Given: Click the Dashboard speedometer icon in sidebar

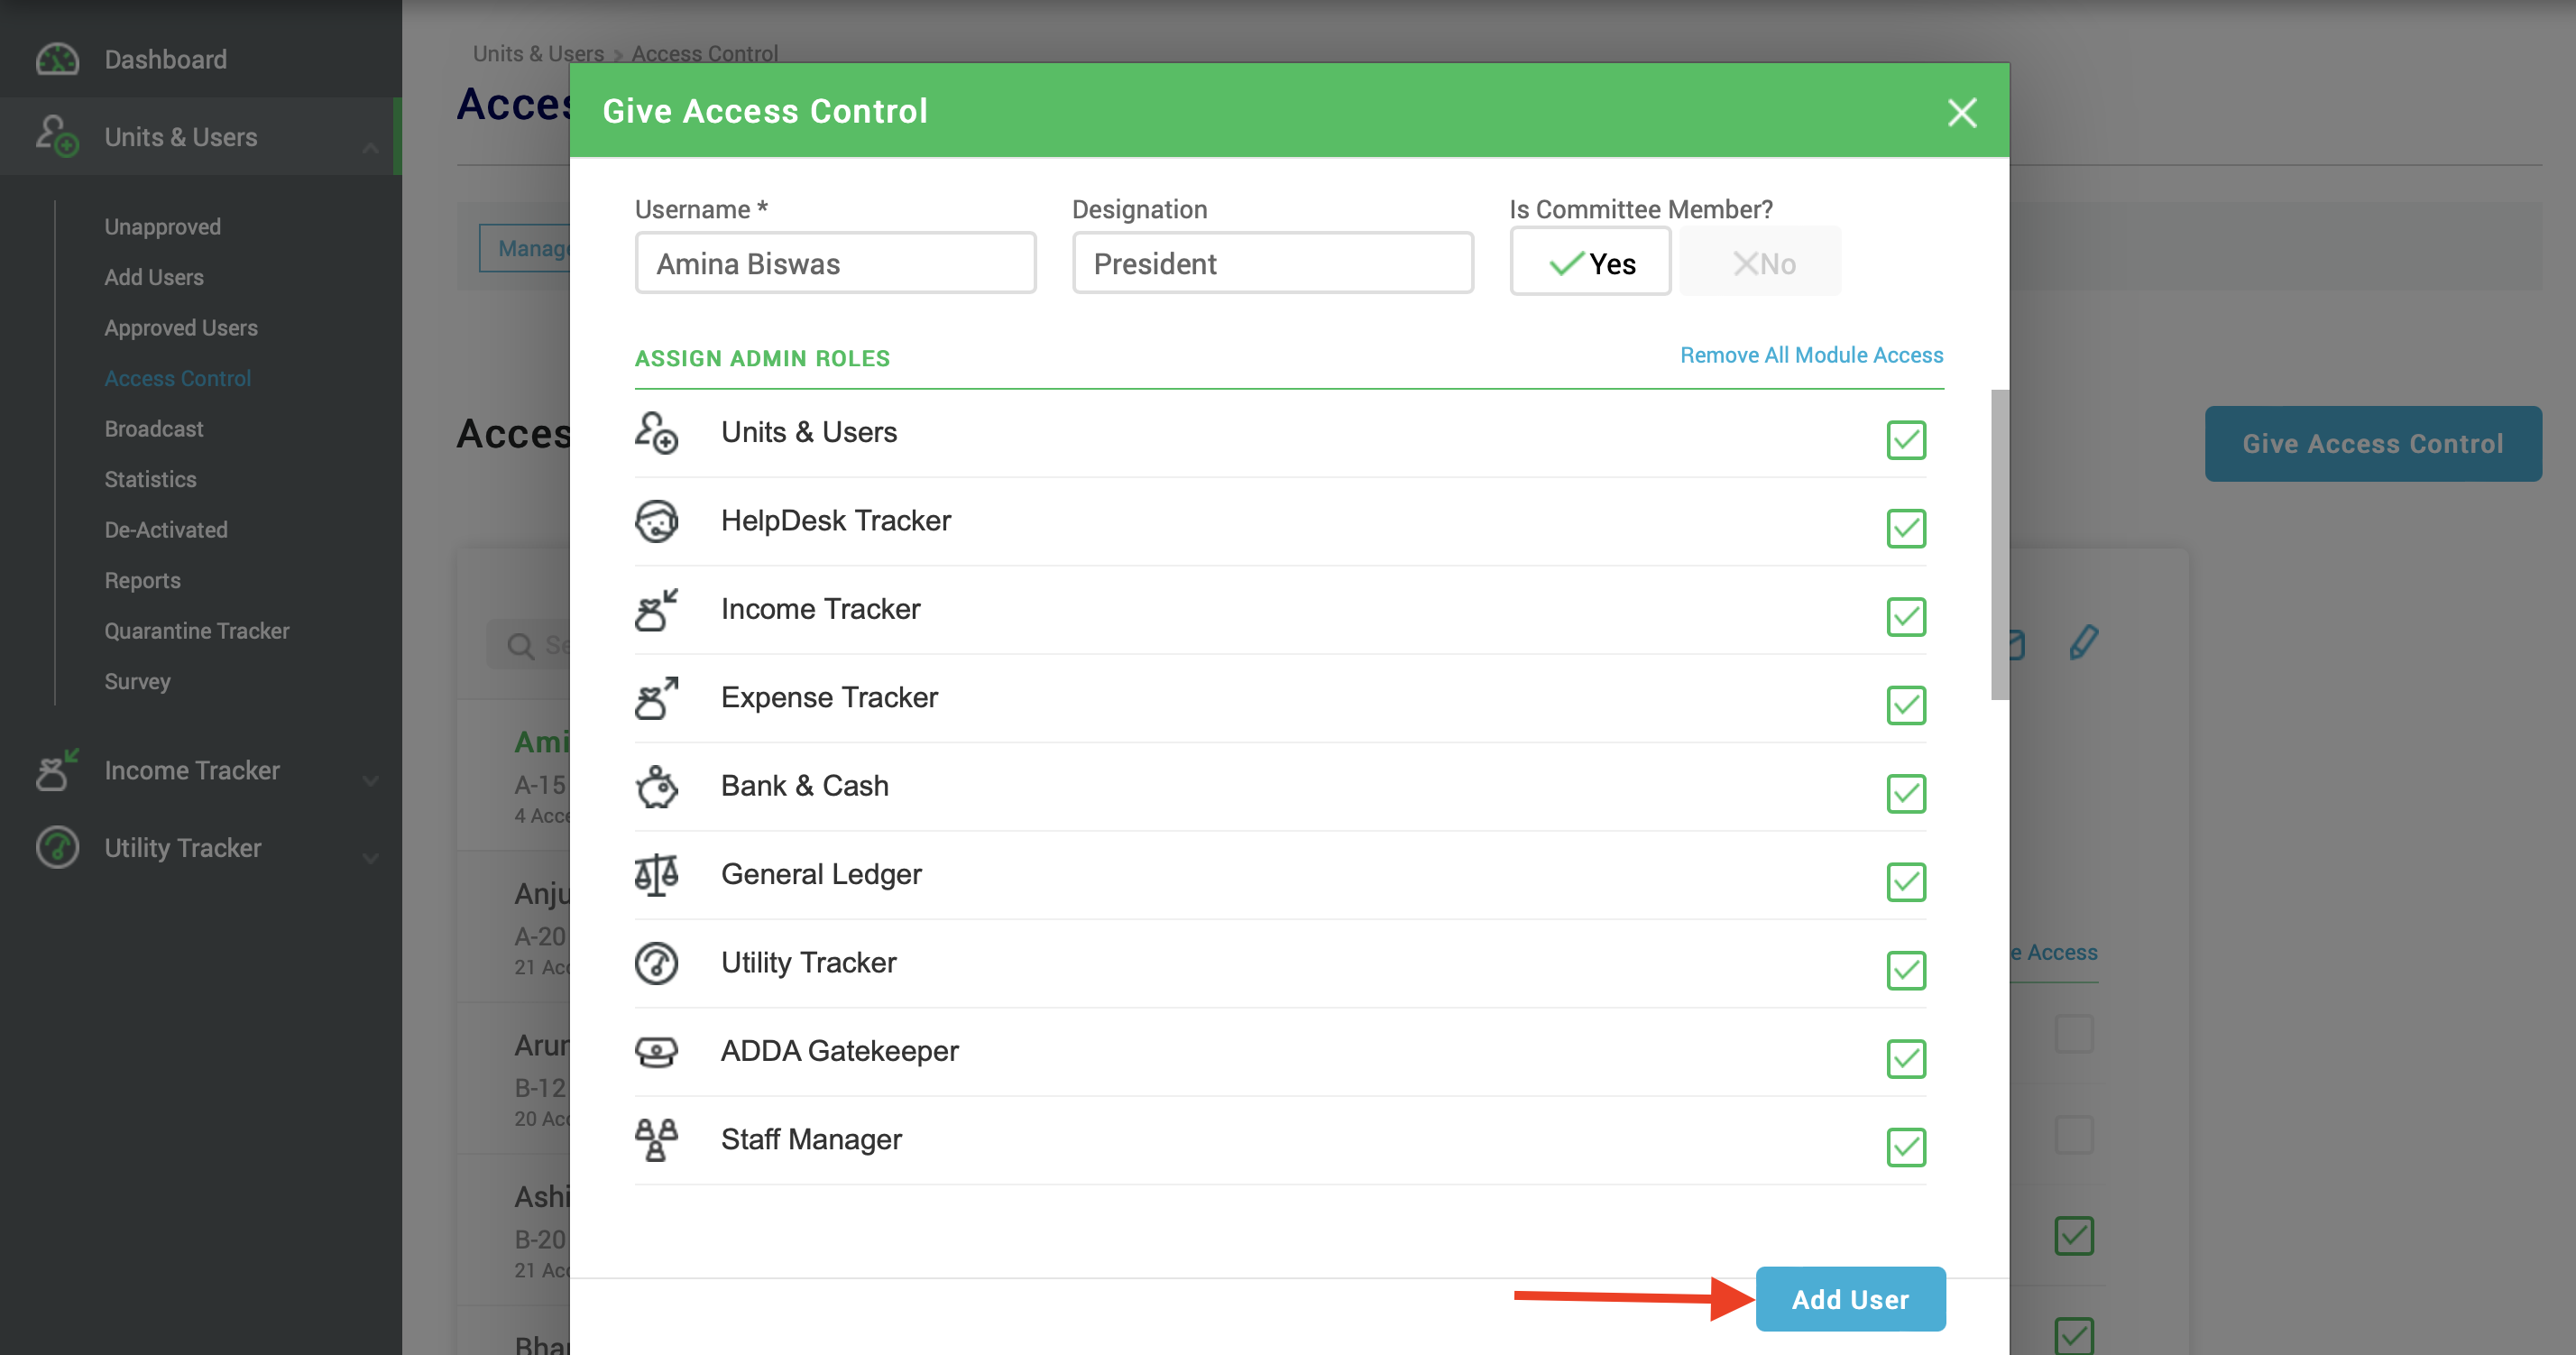Looking at the screenshot, I should pos(57,60).
